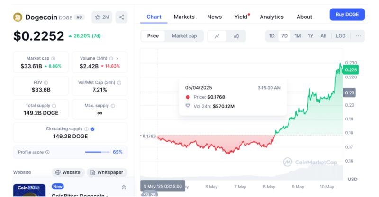Click the Profile score info icon

(47, 152)
